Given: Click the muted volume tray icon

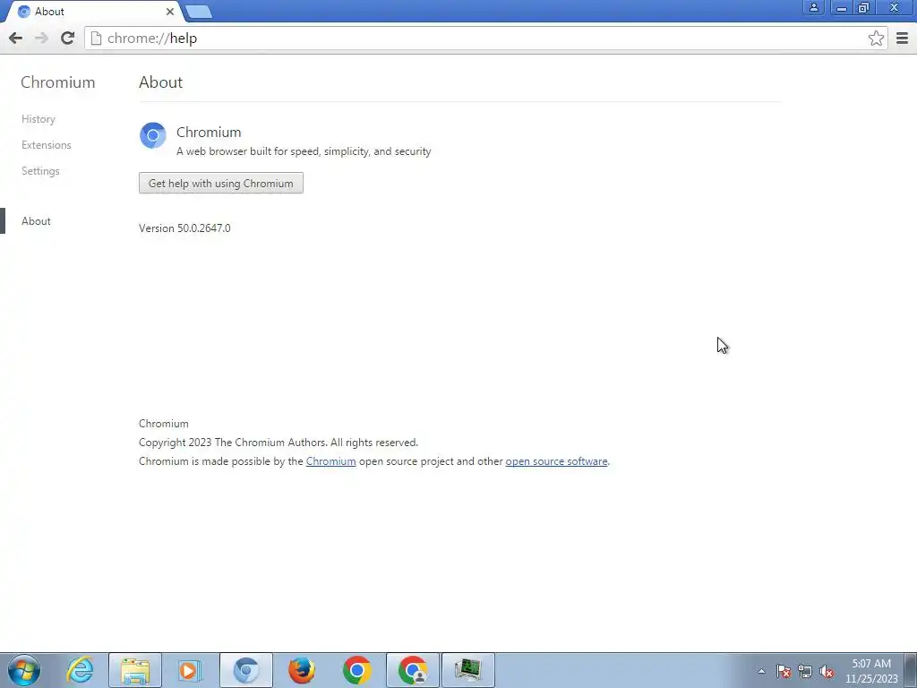Looking at the screenshot, I should (x=827, y=671).
